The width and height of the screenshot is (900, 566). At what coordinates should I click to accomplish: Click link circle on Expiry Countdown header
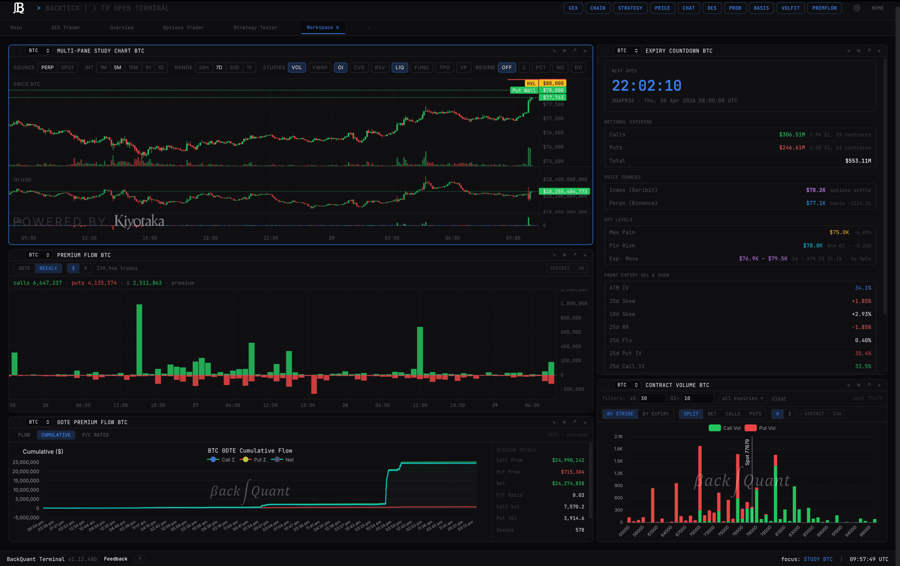point(605,51)
